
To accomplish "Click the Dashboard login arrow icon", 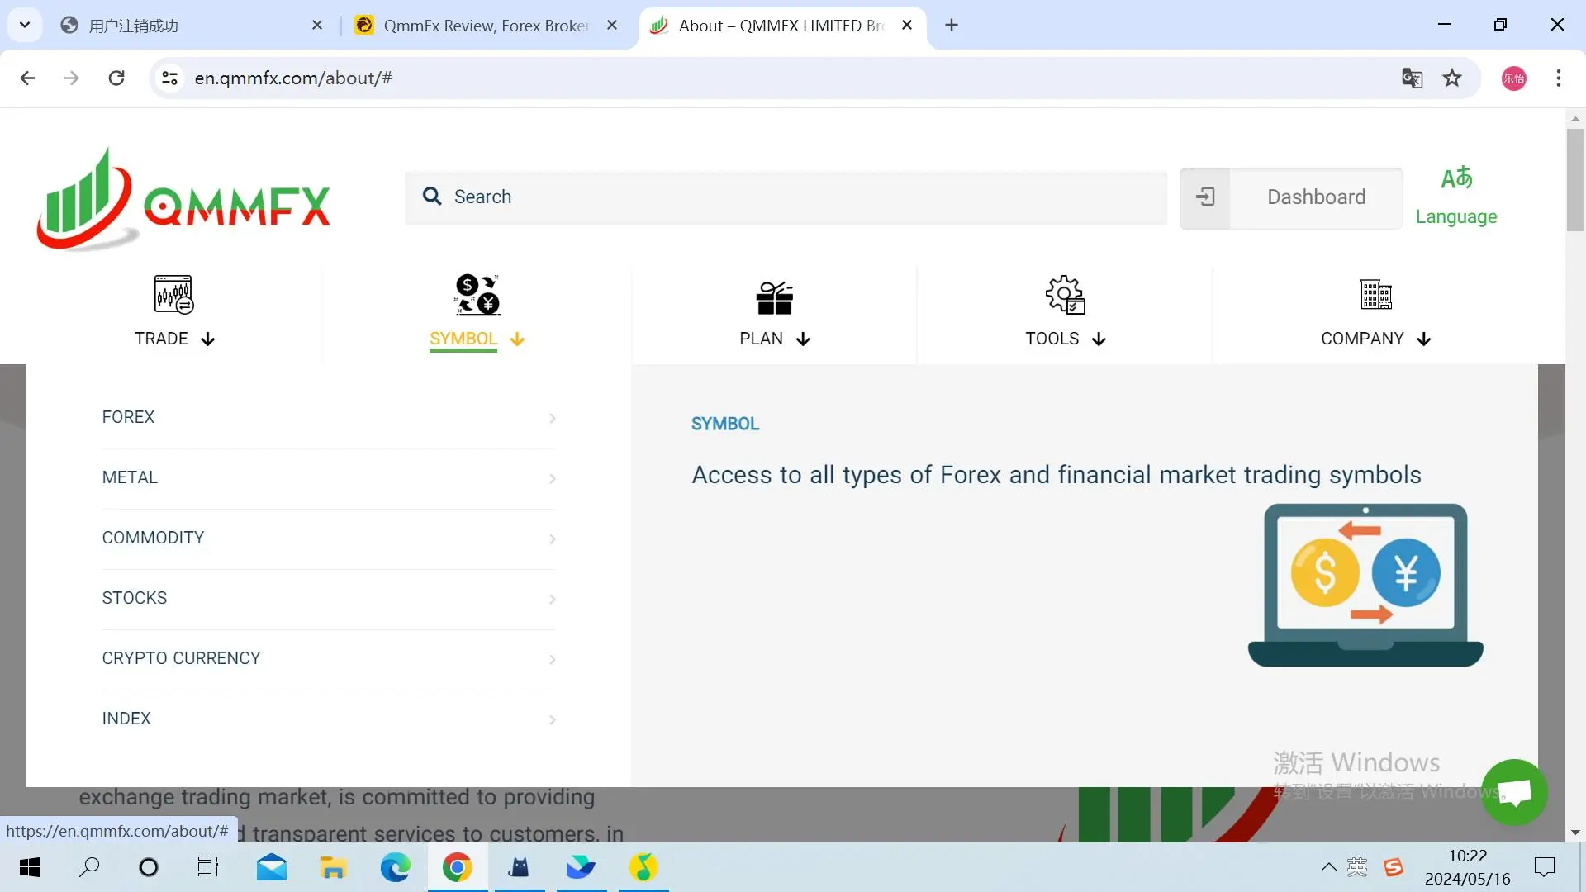I will point(1206,197).
